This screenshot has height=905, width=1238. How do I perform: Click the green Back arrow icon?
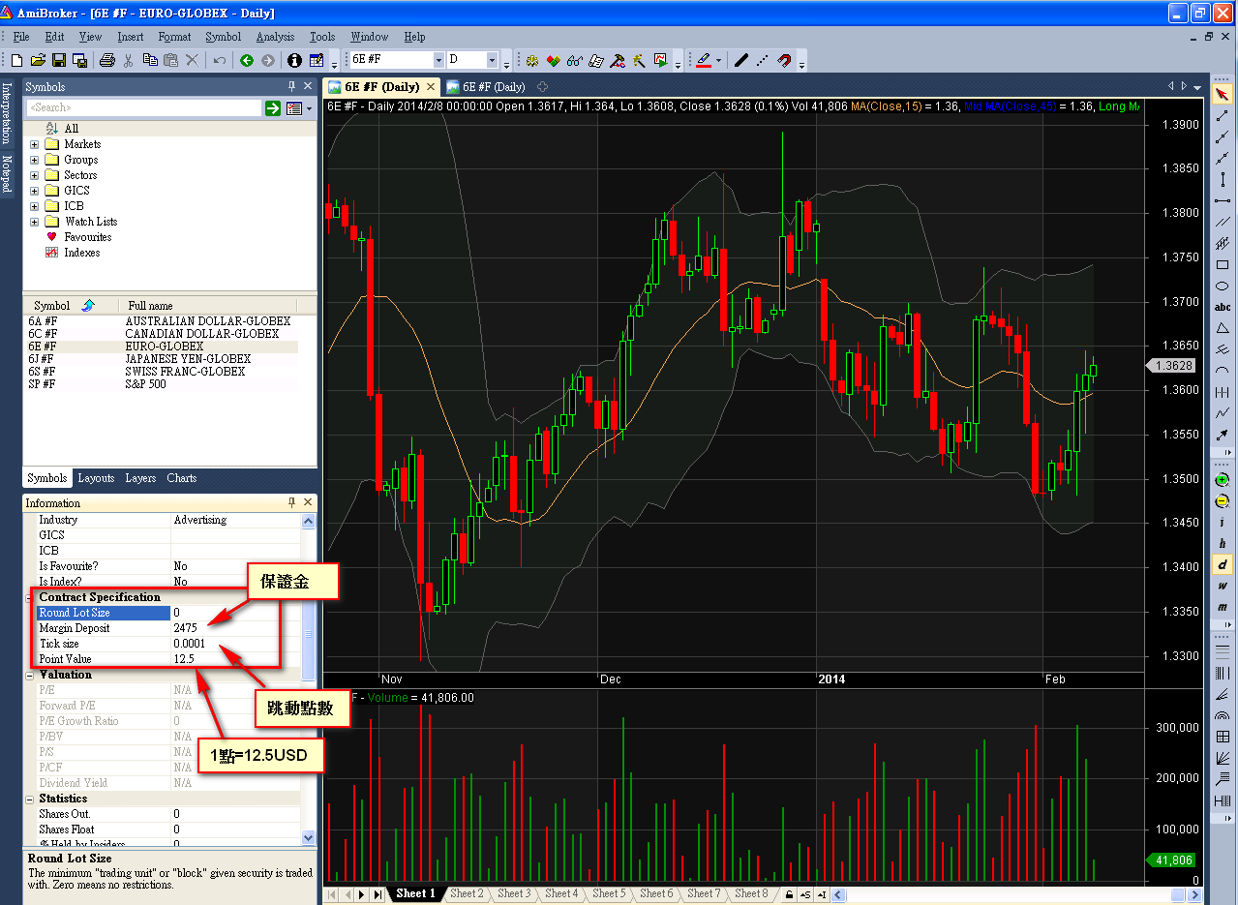pos(247,60)
